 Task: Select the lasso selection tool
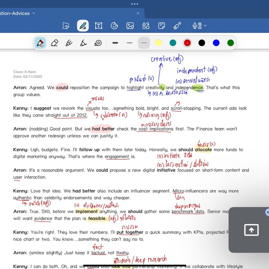click(x=66, y=26)
